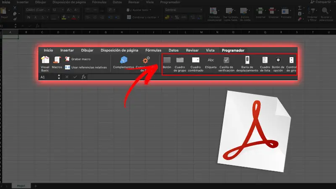The height and width of the screenshot is (189, 336).
Task: Click the blue Complementos add-ins icon
Action: (x=123, y=60)
